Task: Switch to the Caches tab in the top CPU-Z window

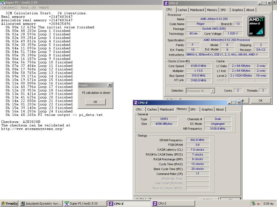Action: 182,10
